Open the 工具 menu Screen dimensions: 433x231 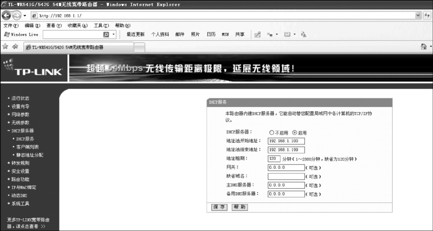101,26
